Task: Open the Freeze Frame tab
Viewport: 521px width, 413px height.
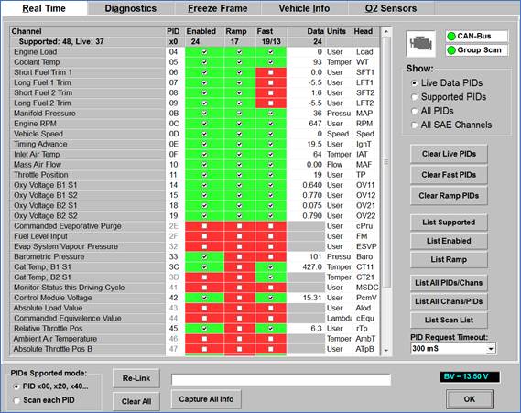Action: point(218,8)
